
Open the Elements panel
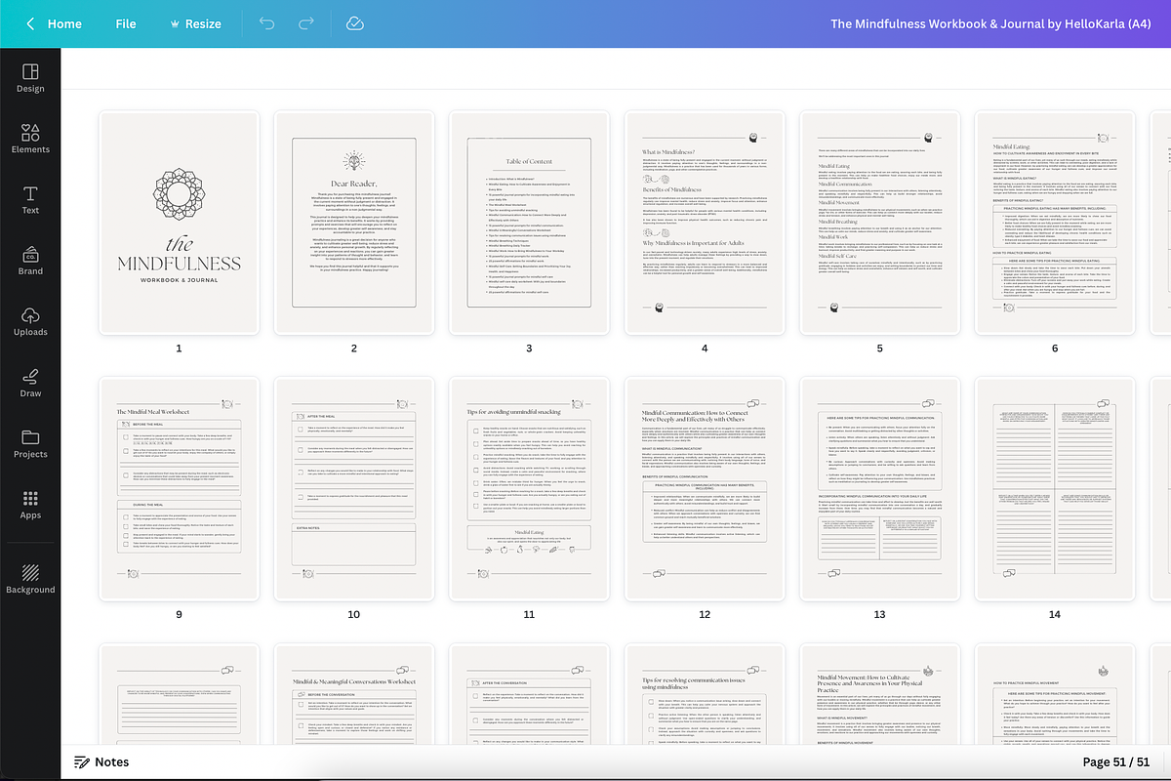30,139
